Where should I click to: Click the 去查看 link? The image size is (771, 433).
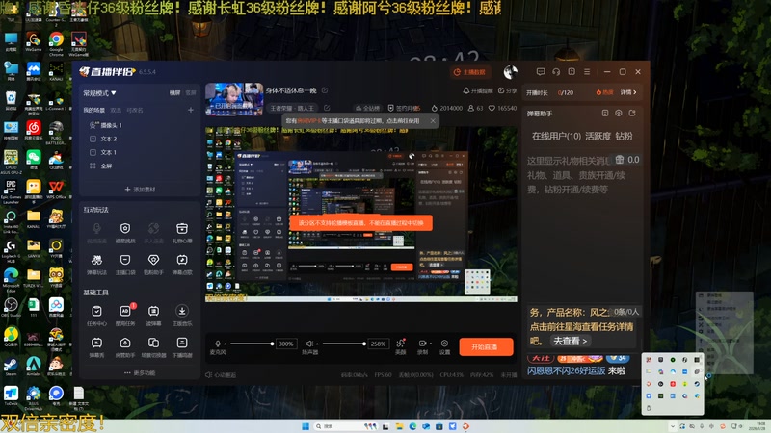pyautogui.click(x=570, y=341)
